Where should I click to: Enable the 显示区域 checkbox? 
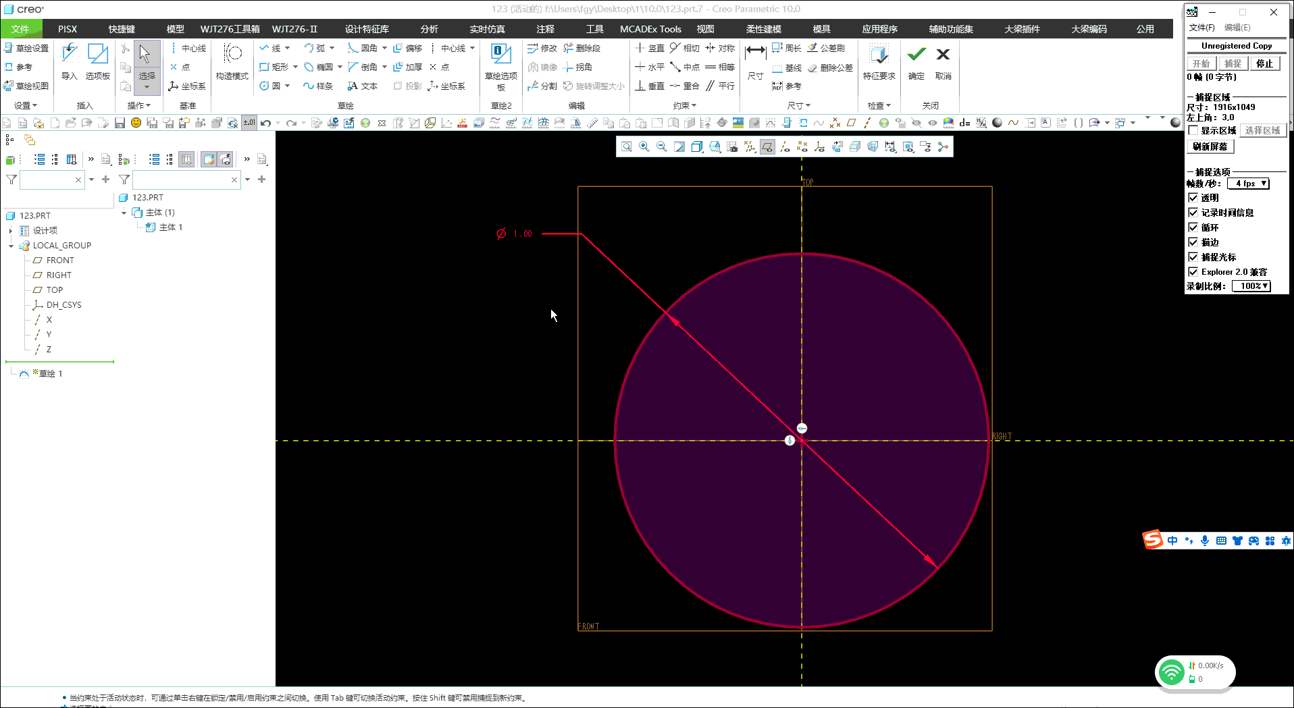pyautogui.click(x=1193, y=130)
